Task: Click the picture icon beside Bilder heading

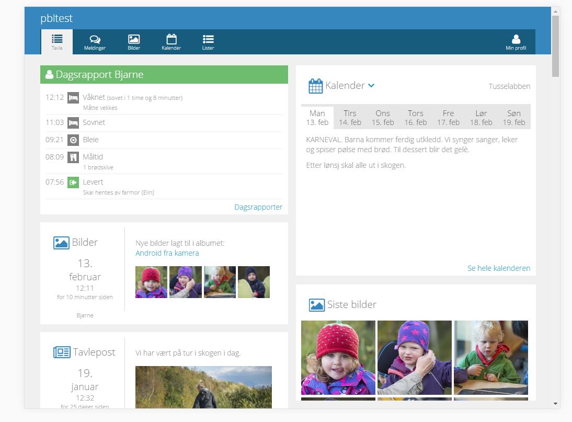Action: point(61,243)
